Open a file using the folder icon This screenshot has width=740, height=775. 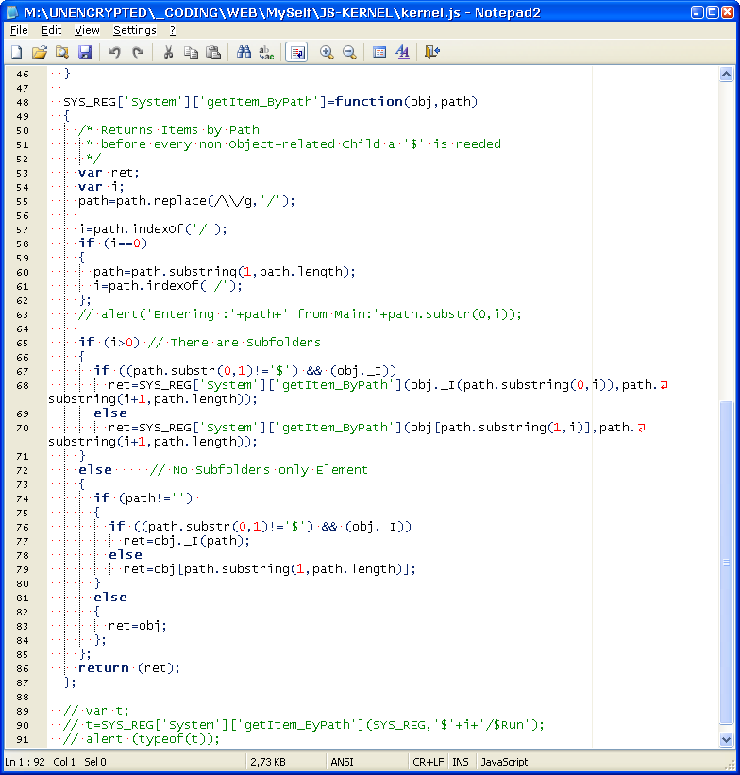pyautogui.click(x=39, y=52)
